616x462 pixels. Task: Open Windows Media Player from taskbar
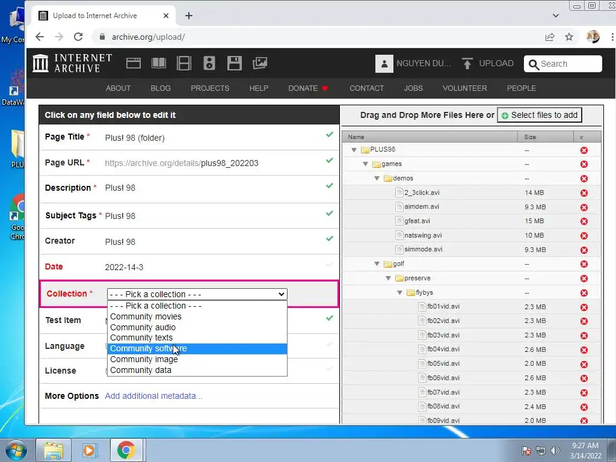(89, 450)
